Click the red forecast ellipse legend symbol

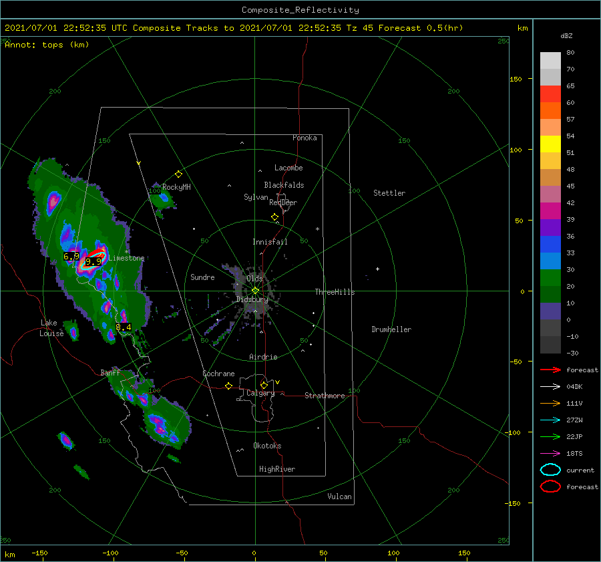pyautogui.click(x=550, y=486)
